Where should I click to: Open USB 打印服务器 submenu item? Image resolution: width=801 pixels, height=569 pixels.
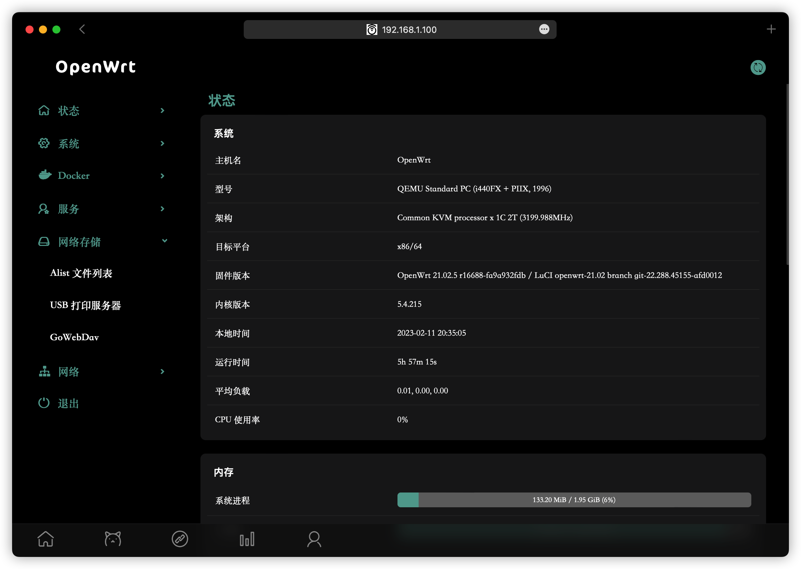coord(85,305)
